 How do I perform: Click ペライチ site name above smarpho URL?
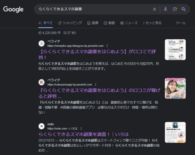click(x=54, y=41)
